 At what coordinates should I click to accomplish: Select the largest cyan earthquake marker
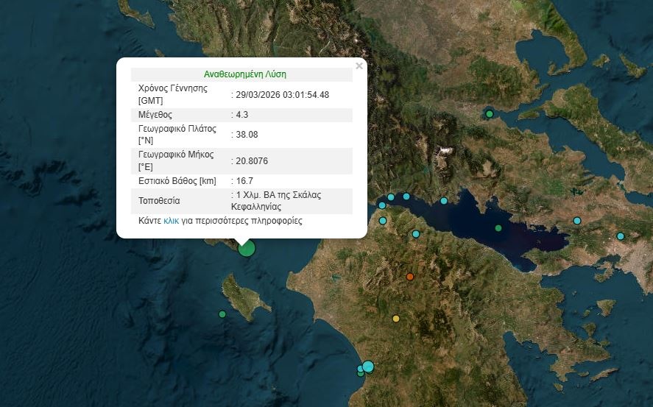(x=368, y=367)
